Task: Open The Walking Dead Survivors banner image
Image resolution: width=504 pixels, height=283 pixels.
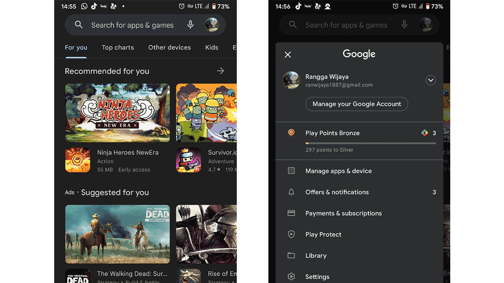Action: 118,234
